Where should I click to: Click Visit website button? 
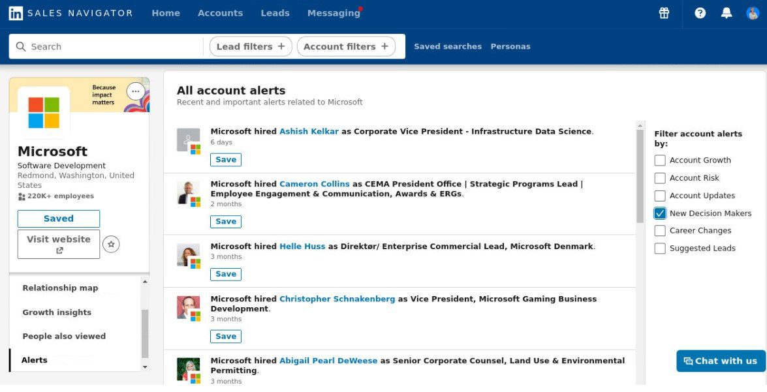(x=59, y=244)
